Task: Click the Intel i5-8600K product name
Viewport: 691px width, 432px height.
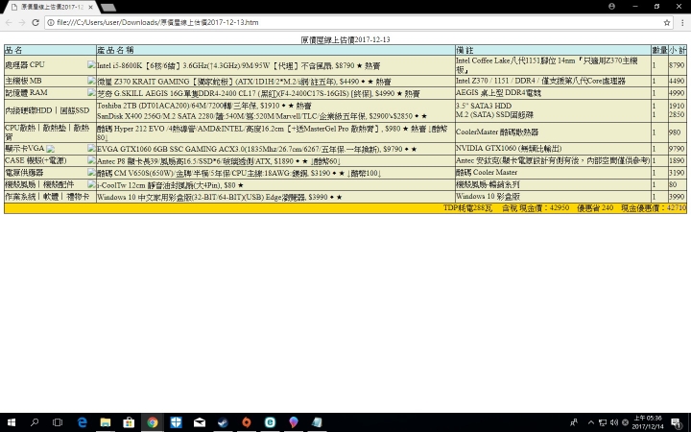Action: 238,65
